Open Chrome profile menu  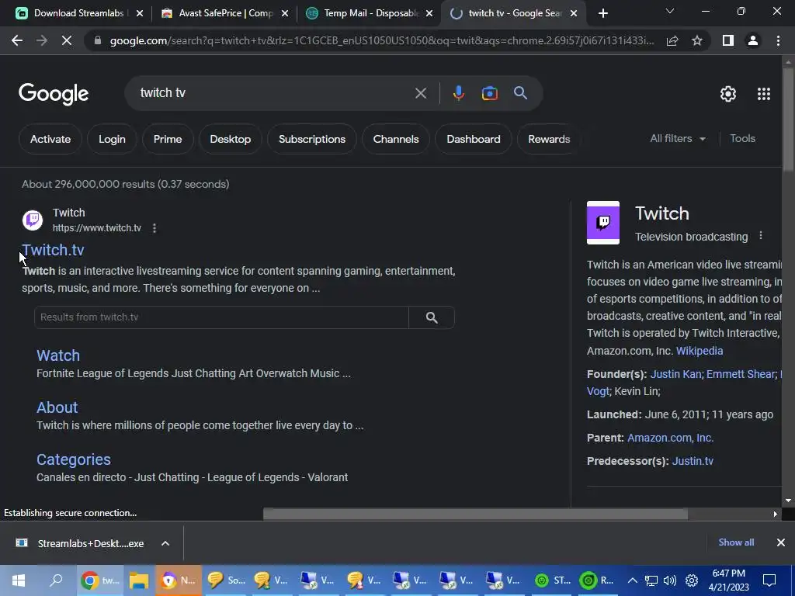(x=753, y=40)
